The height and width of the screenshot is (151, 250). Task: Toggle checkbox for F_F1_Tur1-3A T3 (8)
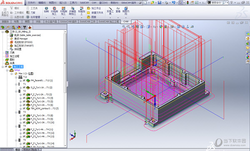(24, 115)
